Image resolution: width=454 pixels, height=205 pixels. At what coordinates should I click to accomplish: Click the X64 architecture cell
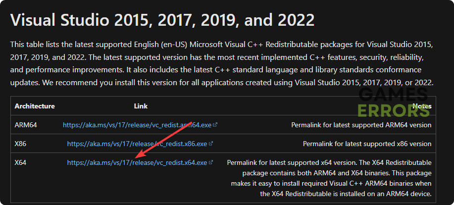[x=21, y=162]
